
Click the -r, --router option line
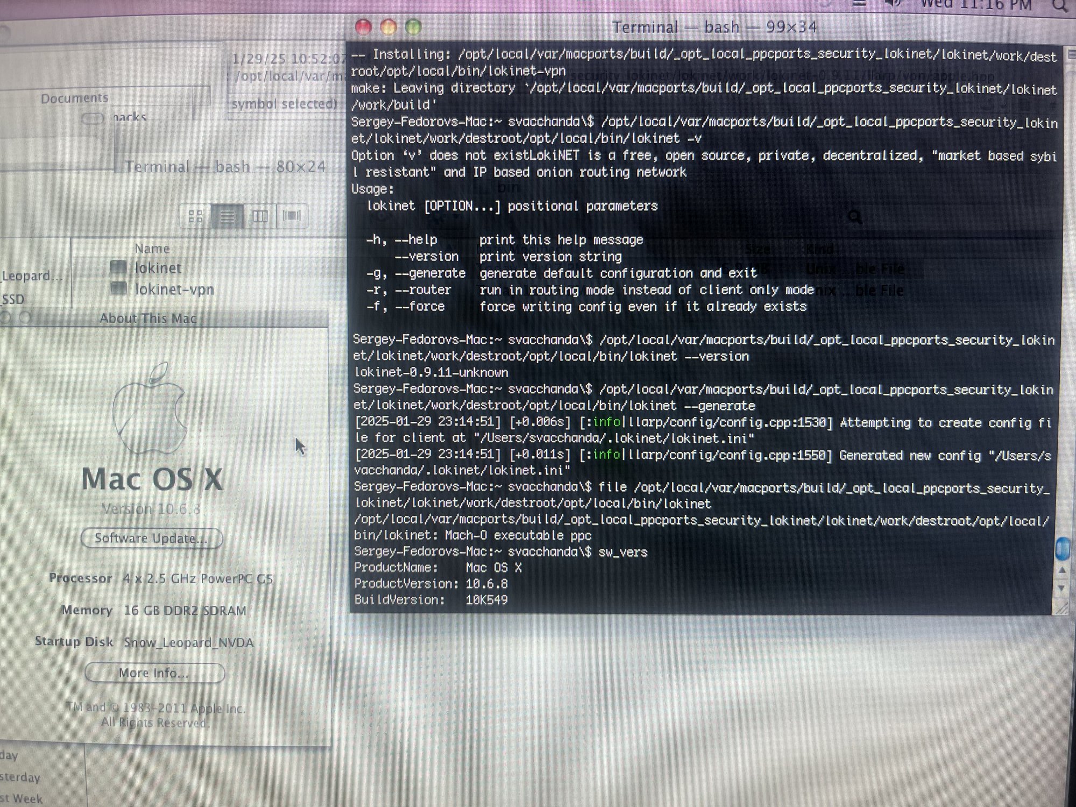[590, 290]
